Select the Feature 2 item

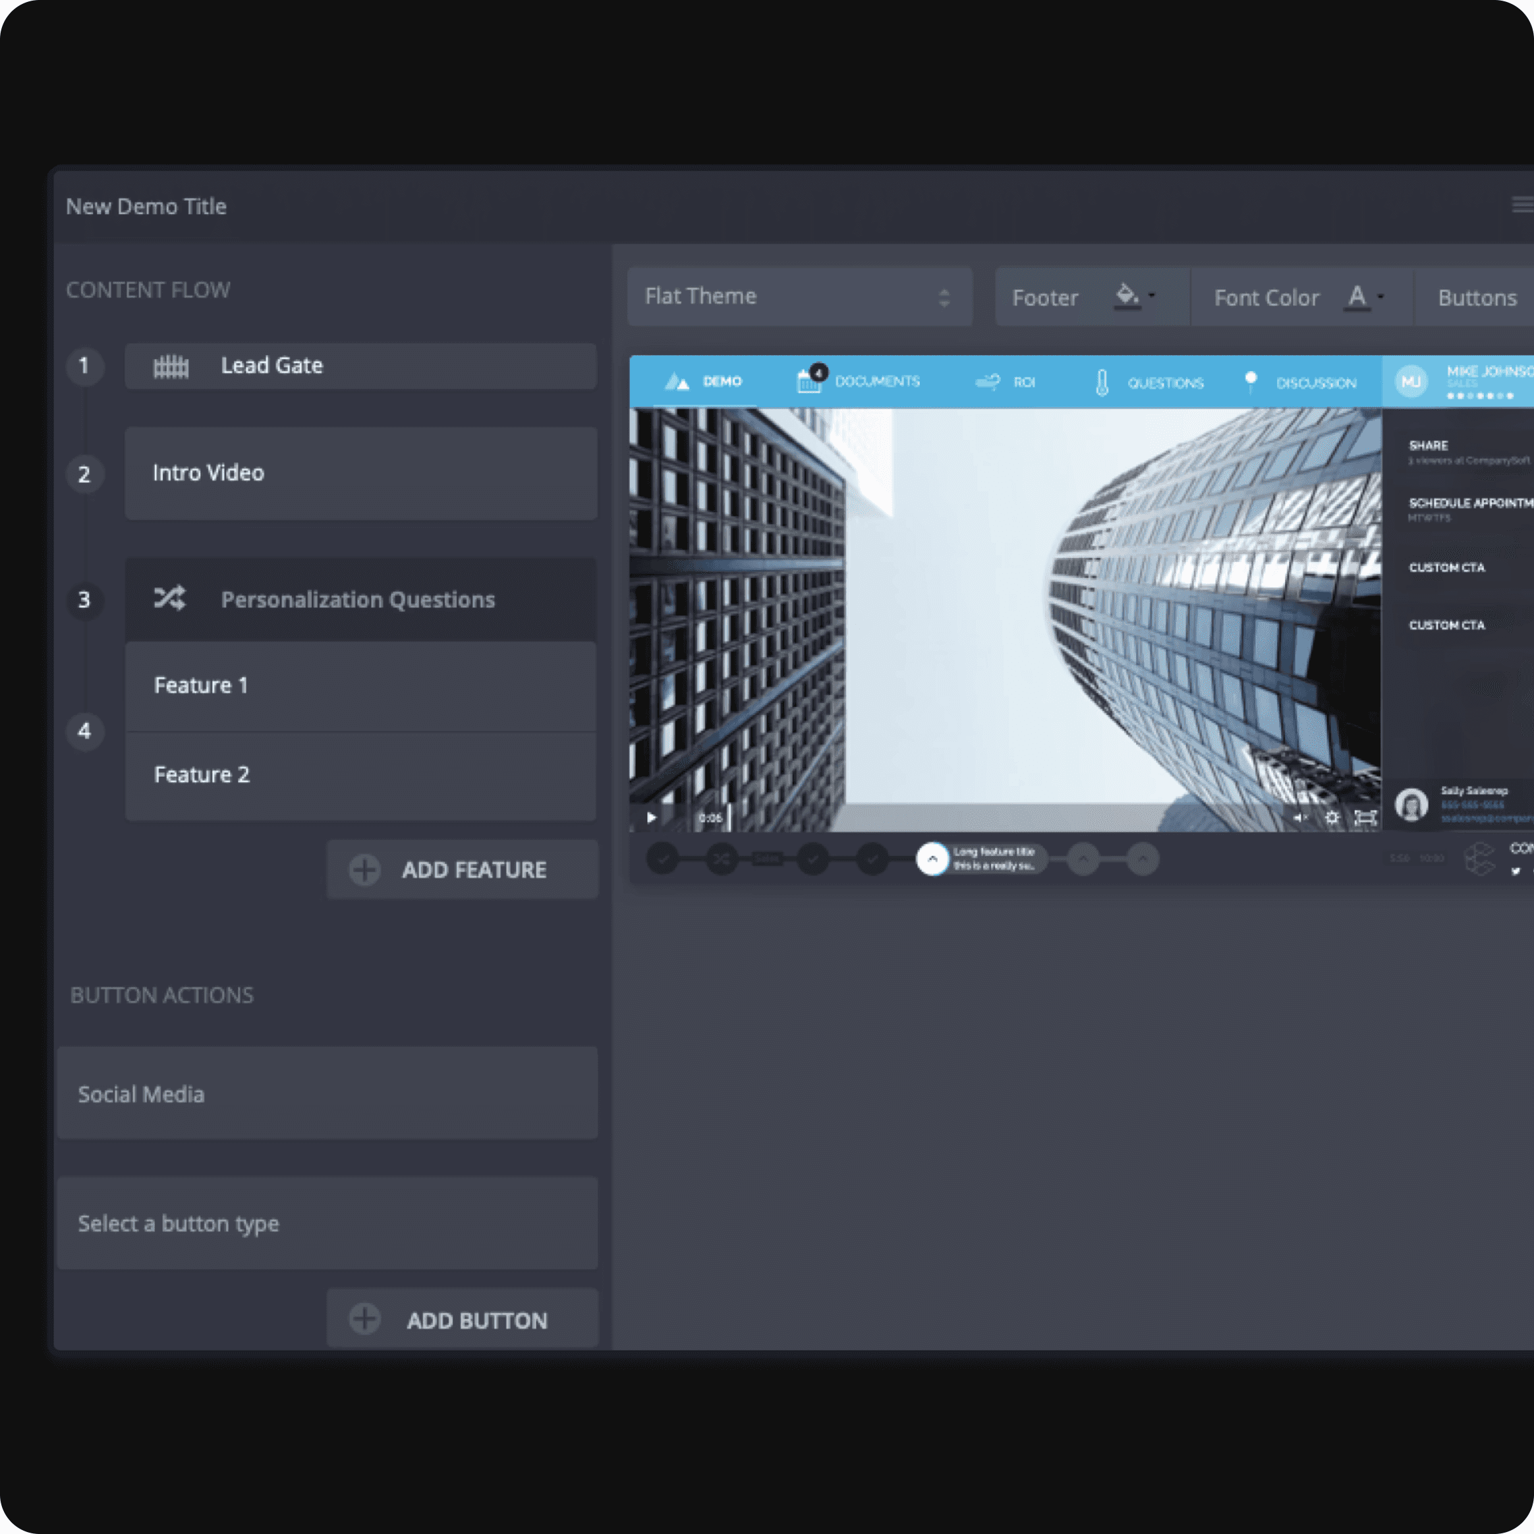click(360, 776)
